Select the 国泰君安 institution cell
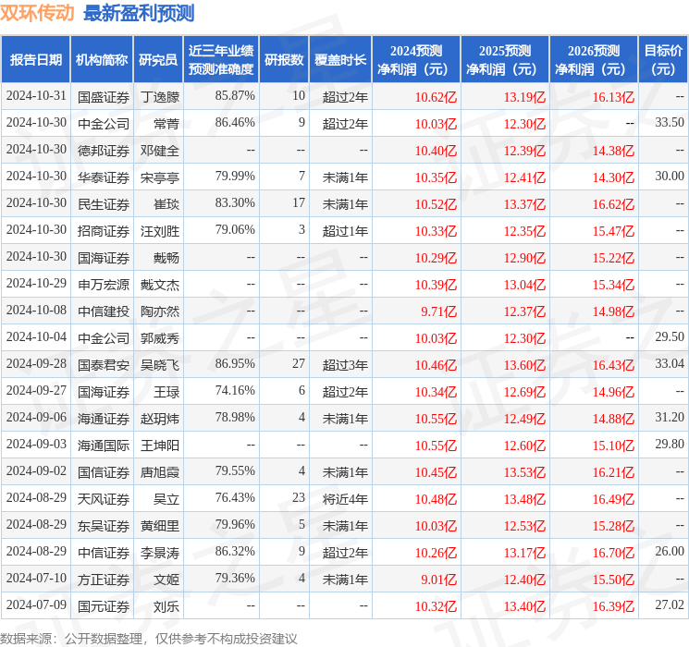 coord(104,364)
